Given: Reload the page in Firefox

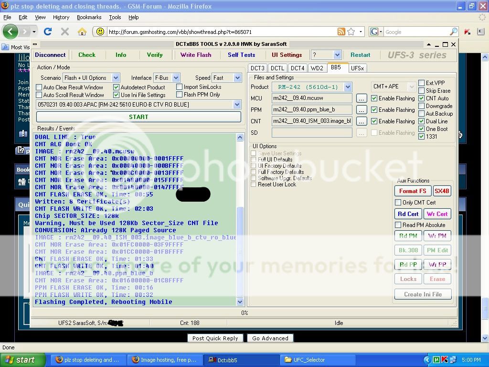Looking at the screenshot, I should coord(47,32).
